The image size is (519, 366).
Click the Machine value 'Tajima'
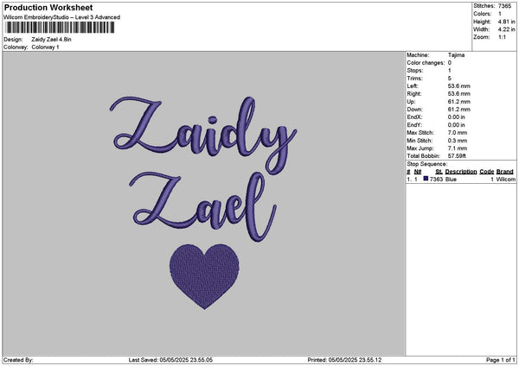coord(456,55)
